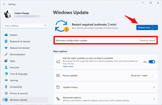Click the Bluetooth icon in sidebar

(x=6, y=41)
